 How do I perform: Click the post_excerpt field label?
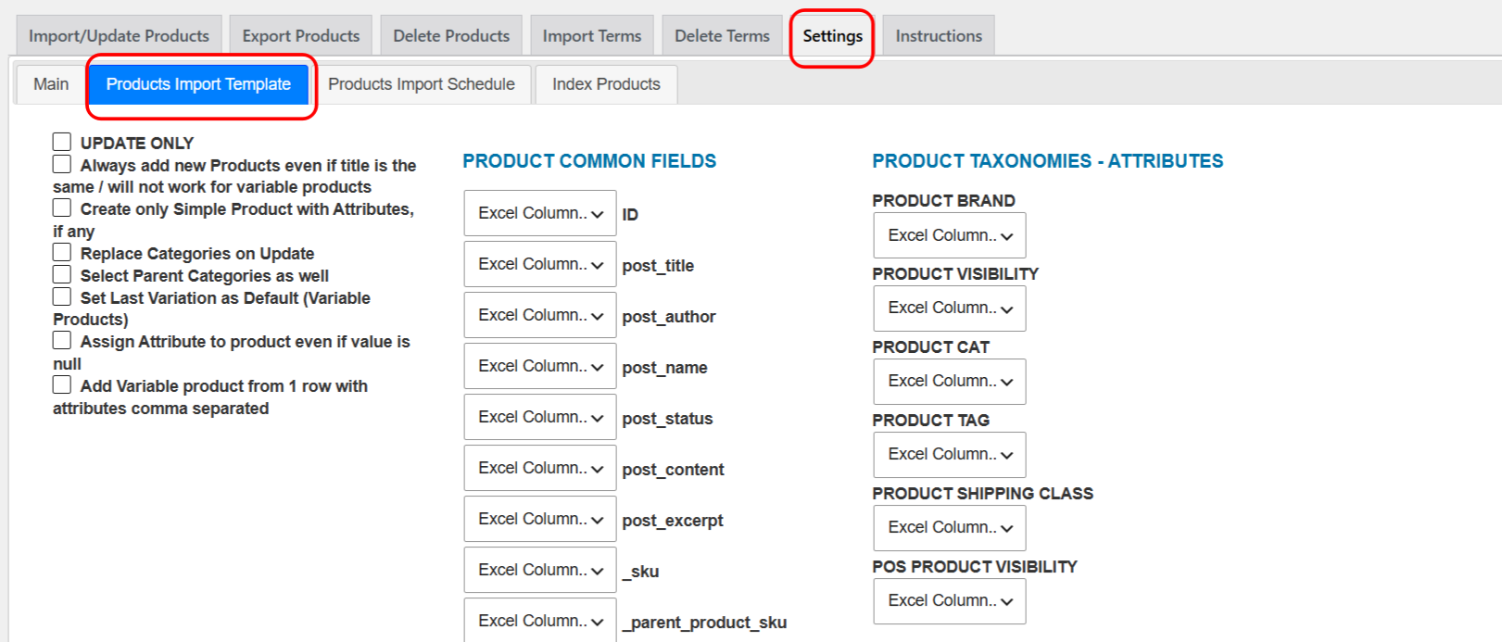pos(673,521)
